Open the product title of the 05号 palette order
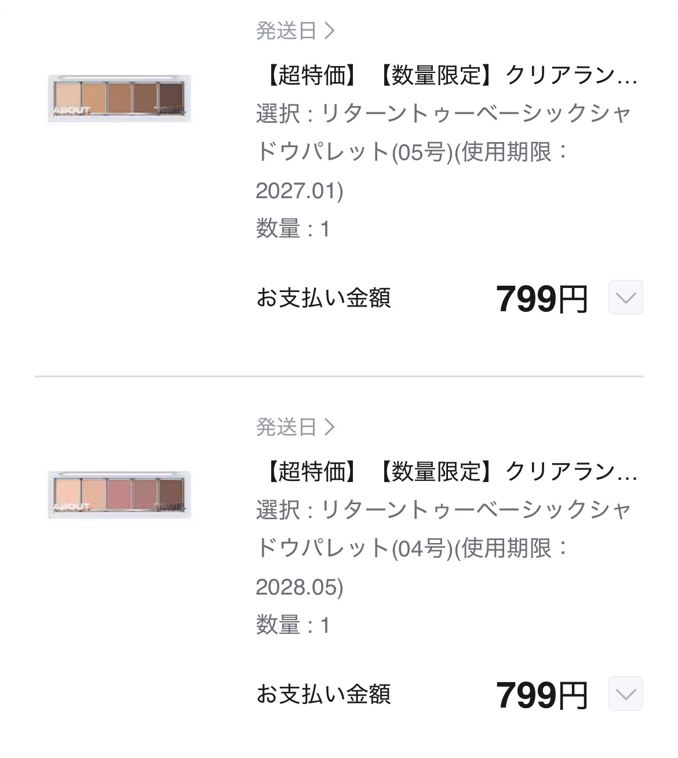 [x=449, y=75]
